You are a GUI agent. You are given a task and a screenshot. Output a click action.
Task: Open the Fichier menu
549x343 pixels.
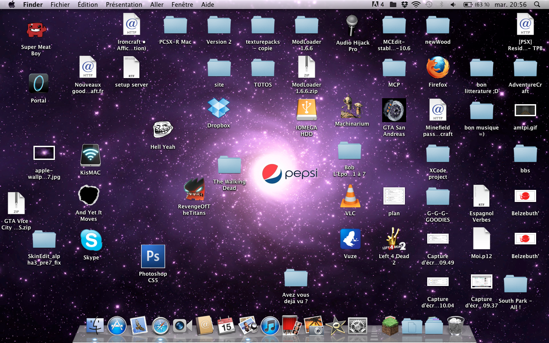(x=60, y=5)
